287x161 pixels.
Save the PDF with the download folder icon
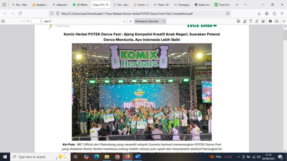click(x=277, y=21)
